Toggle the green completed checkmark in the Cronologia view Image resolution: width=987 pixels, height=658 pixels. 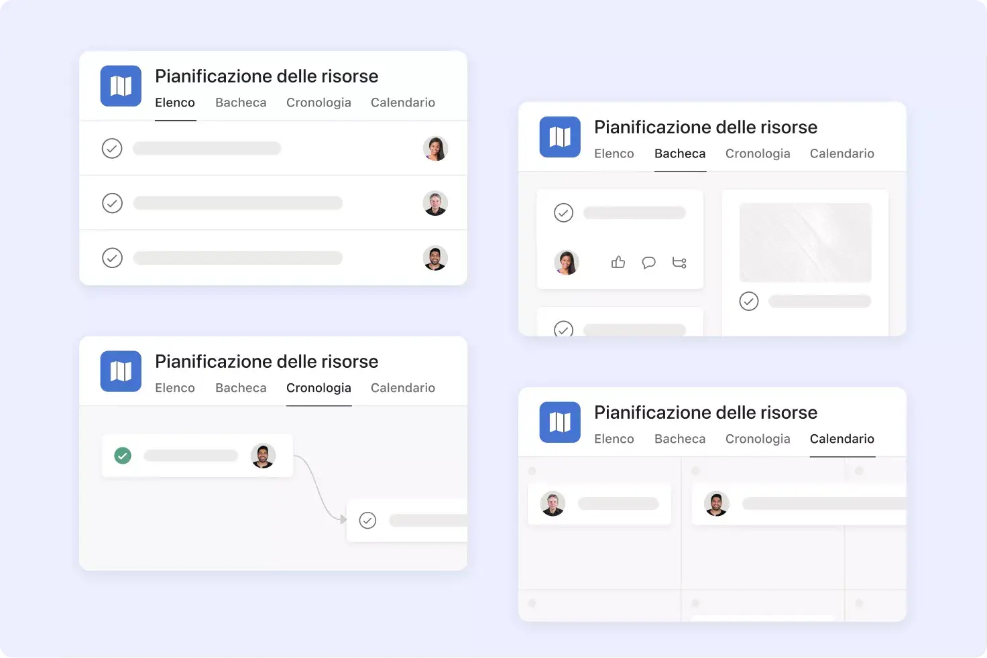click(x=123, y=456)
